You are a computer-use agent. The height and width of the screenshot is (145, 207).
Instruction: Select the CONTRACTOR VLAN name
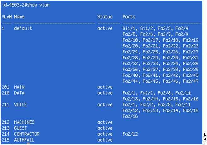pyautogui.click(x=27, y=134)
